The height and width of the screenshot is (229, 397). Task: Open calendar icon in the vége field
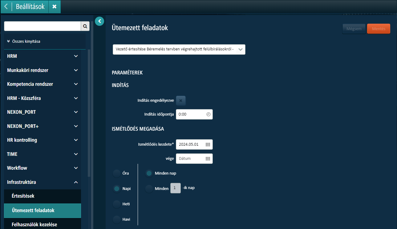click(x=208, y=159)
